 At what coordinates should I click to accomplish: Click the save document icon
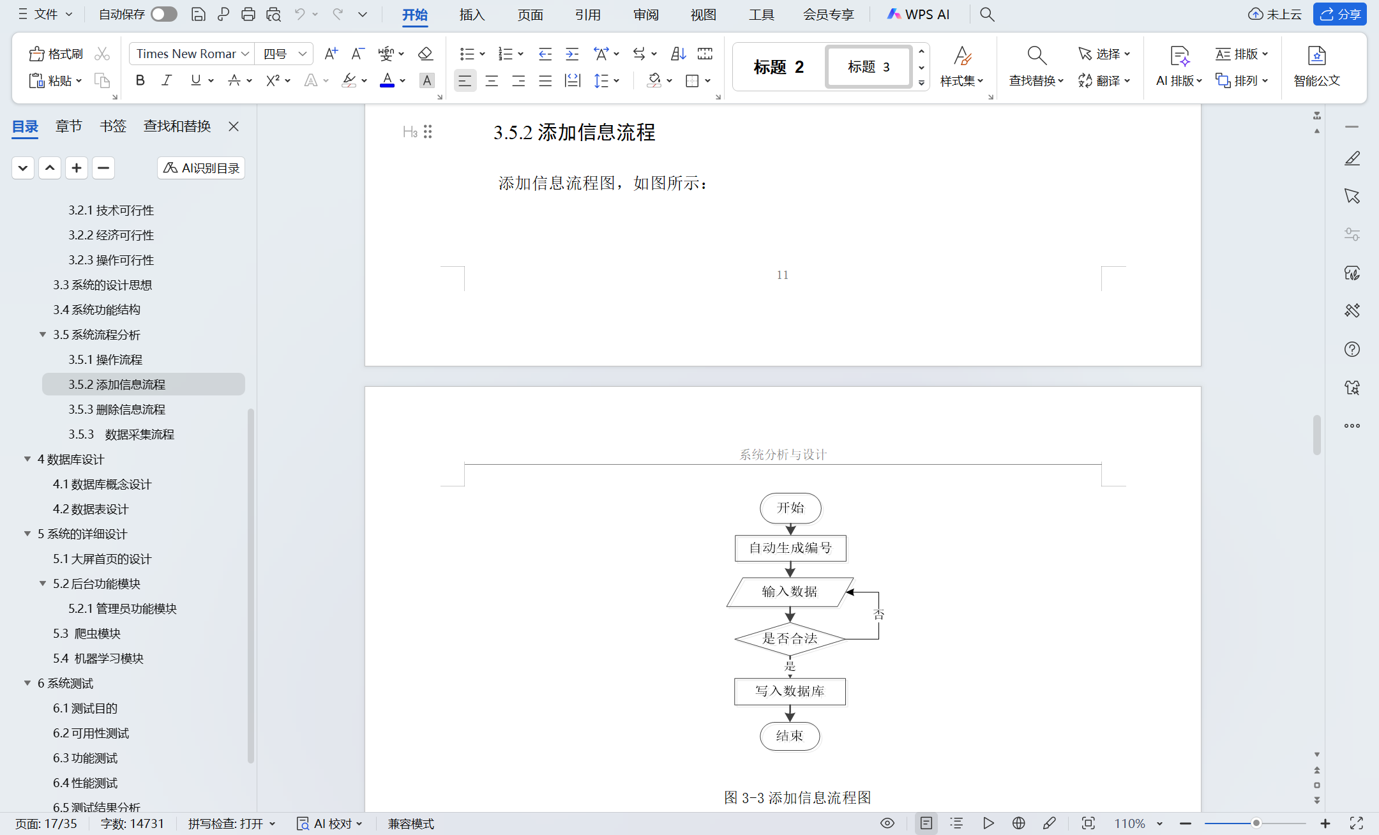pyautogui.click(x=199, y=14)
